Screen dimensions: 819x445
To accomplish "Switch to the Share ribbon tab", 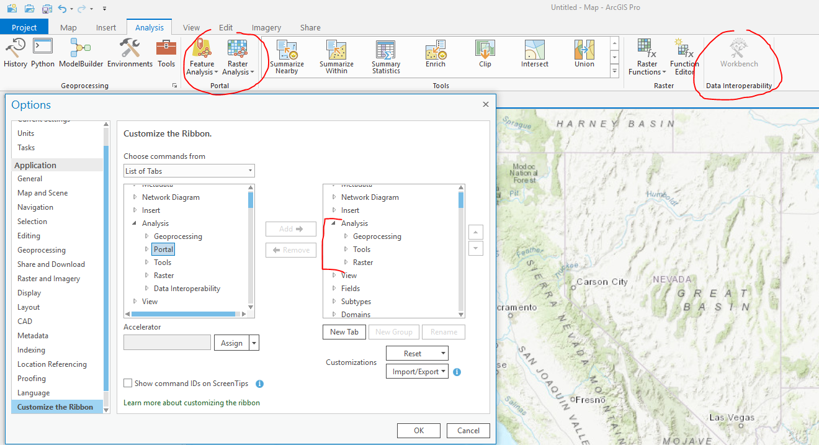I will (310, 27).
